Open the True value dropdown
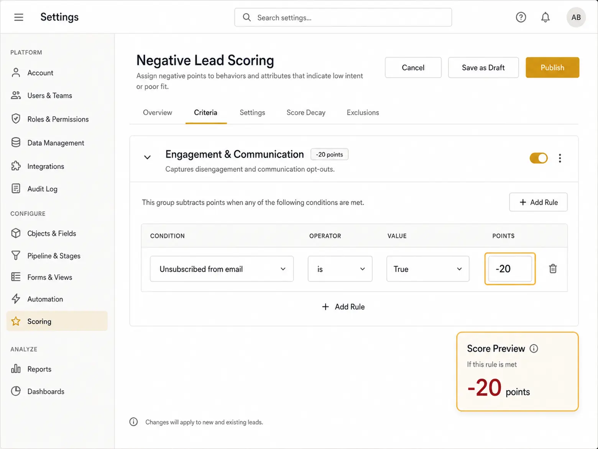 [428, 269]
